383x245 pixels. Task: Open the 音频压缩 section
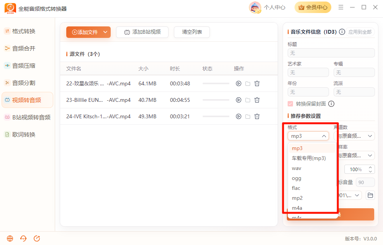tap(27, 65)
